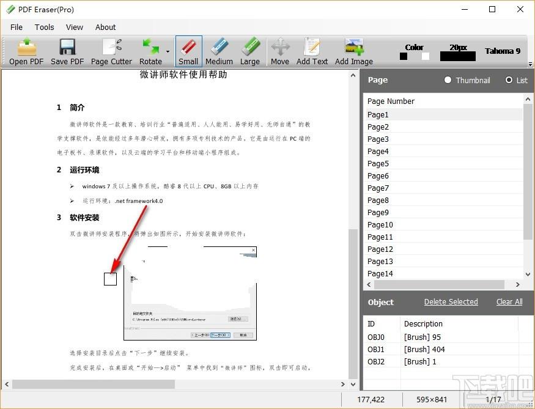Select Page8 in the list

point(443,201)
